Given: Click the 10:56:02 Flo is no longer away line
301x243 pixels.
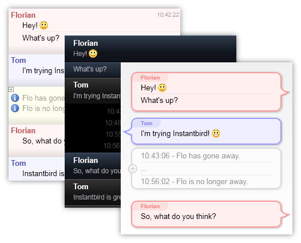Looking at the screenshot, I should tap(194, 181).
